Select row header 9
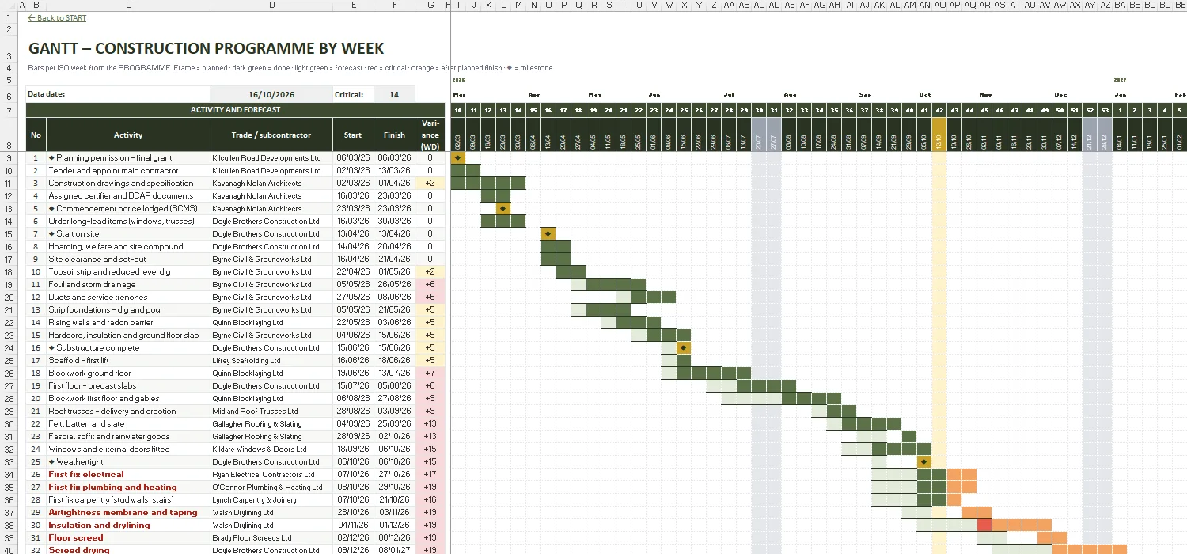Screen dimensions: 1187x554 click(x=10, y=157)
